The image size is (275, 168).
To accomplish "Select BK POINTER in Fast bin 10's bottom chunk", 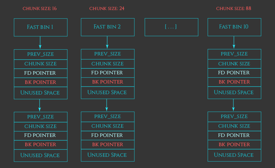I will tap(234, 144).
